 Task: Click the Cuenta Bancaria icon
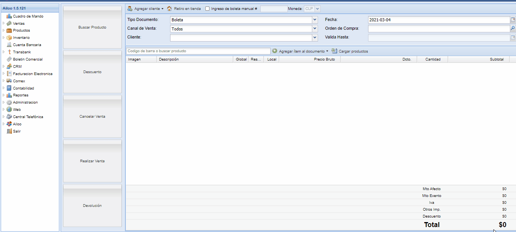tap(9, 45)
